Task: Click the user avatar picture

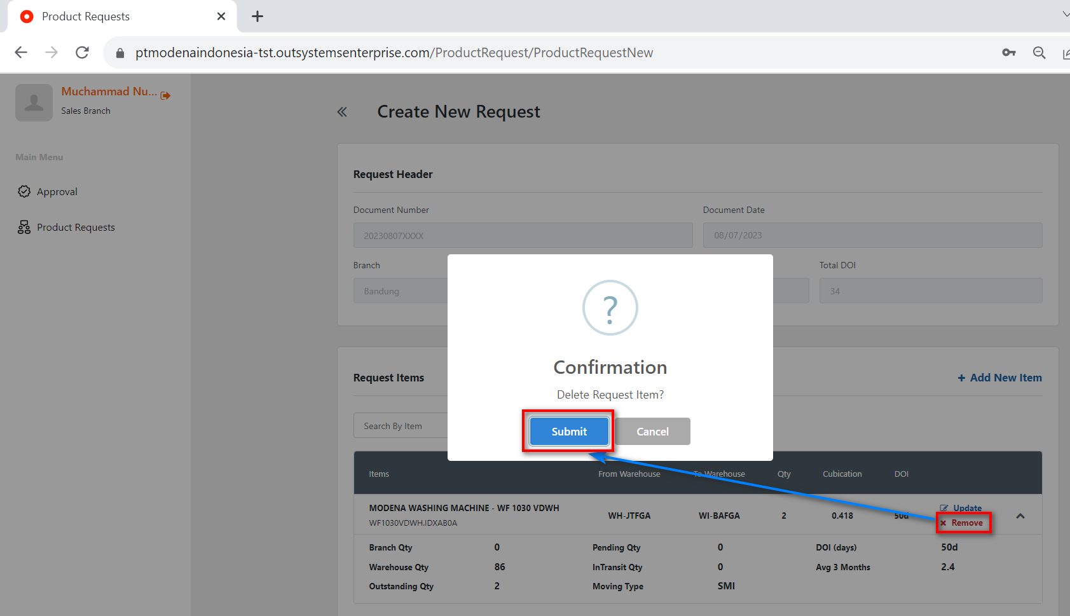Action: click(34, 102)
